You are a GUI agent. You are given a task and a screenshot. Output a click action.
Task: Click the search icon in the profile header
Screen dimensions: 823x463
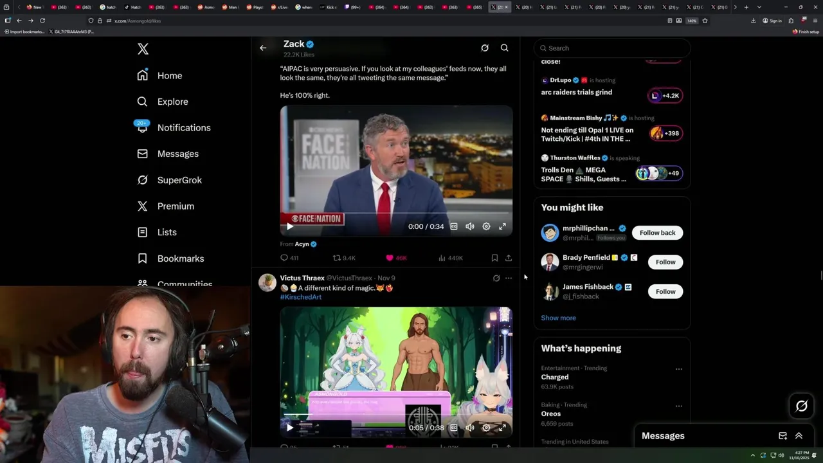505,48
